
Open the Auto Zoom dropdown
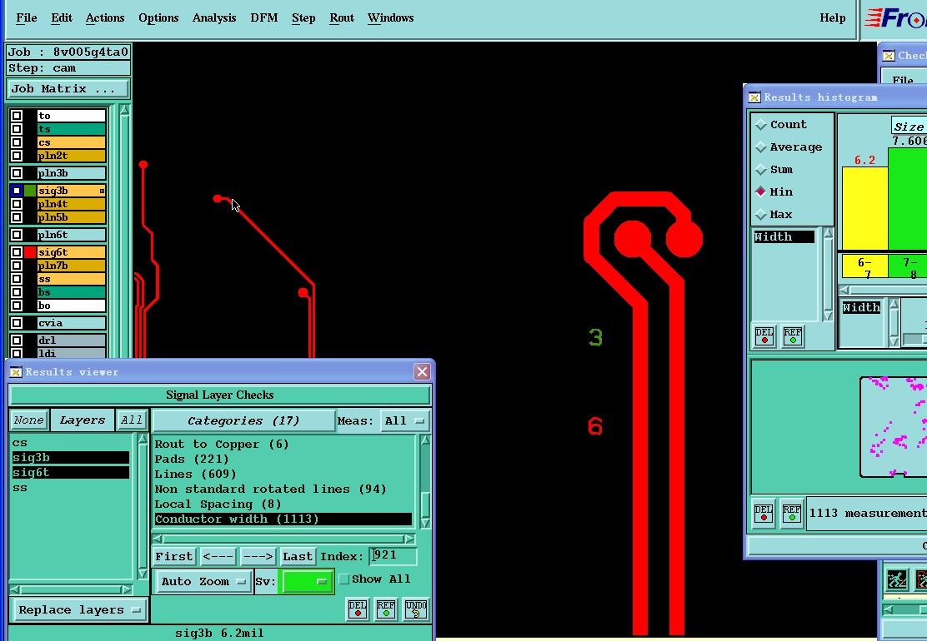click(x=204, y=582)
